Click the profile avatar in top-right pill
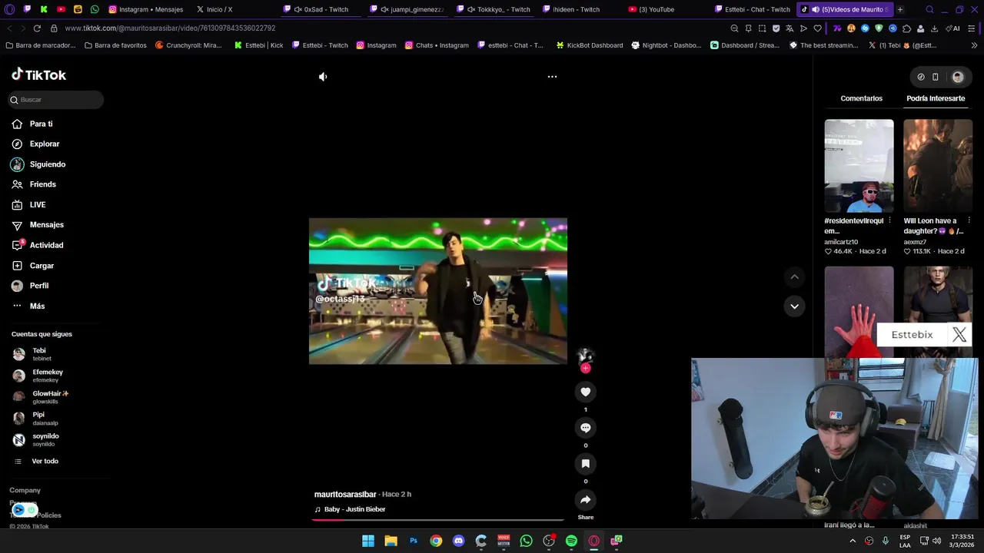The height and width of the screenshot is (553, 984). point(958,77)
